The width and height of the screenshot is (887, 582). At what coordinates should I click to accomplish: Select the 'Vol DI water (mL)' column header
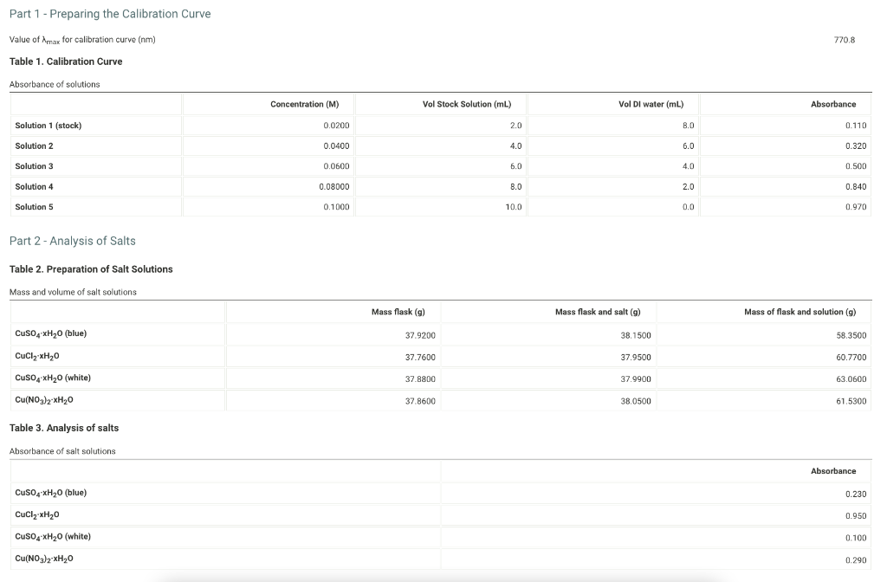point(651,104)
